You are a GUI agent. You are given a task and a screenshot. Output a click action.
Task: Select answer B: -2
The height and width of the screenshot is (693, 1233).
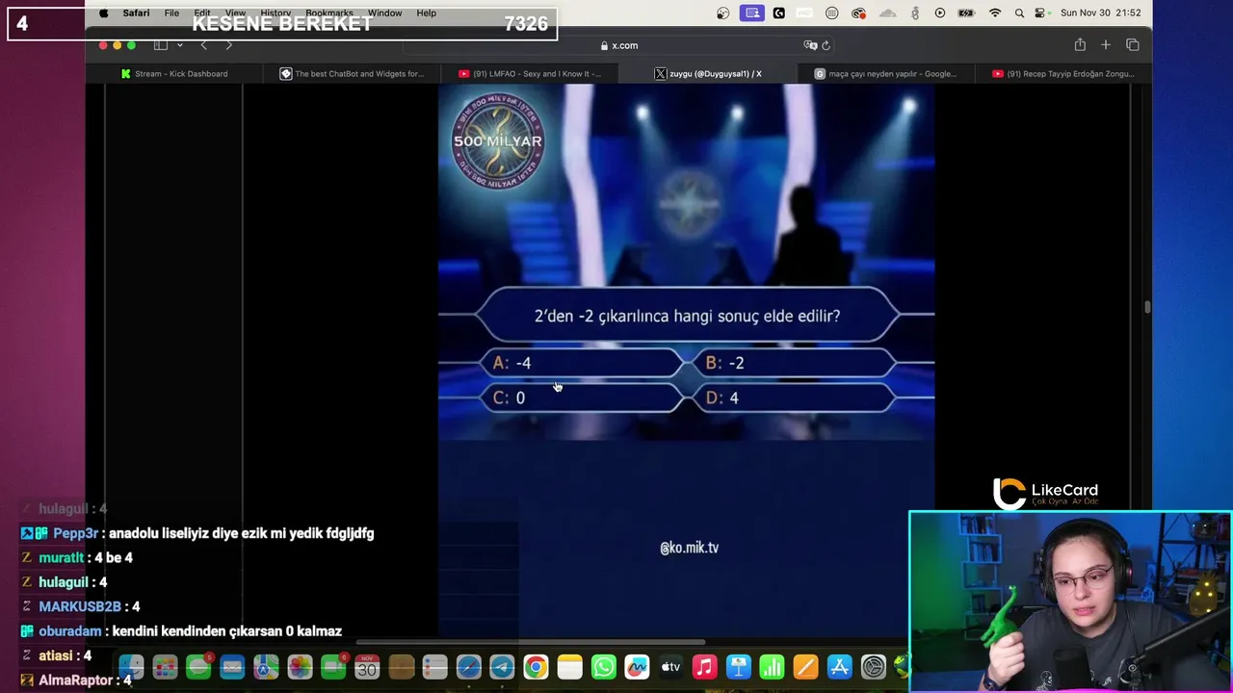coord(795,363)
